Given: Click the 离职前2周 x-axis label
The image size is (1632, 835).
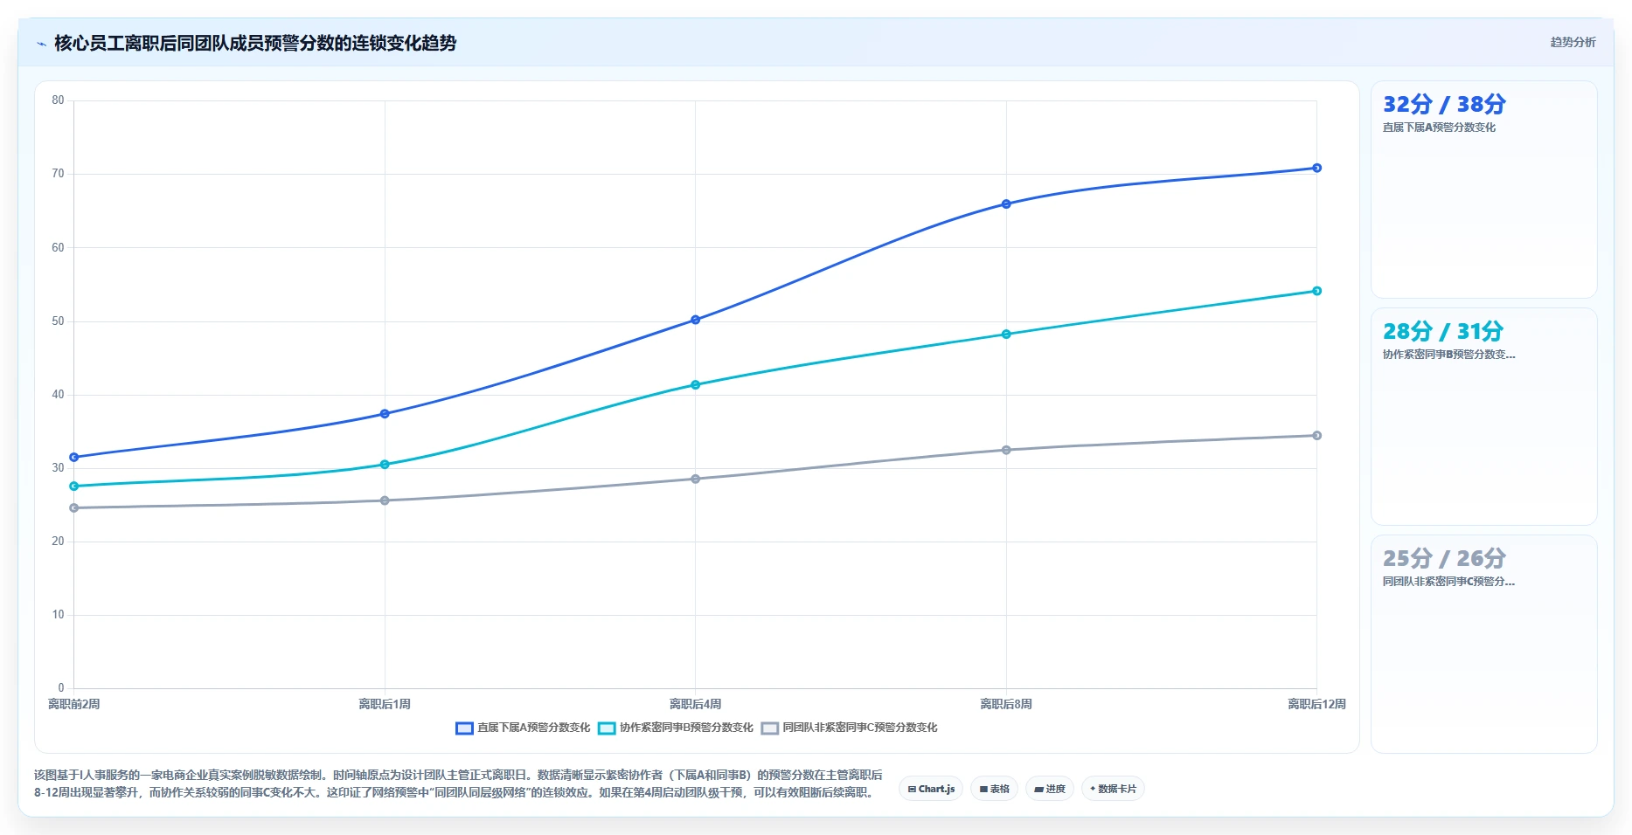Looking at the screenshot, I should coord(73,704).
